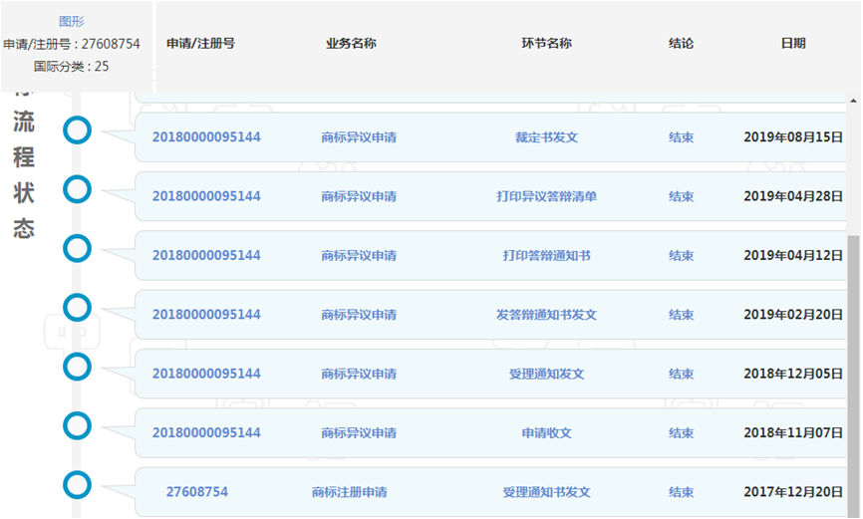Click the date 2019年02月20日
863x519 pixels.
pyautogui.click(x=793, y=315)
